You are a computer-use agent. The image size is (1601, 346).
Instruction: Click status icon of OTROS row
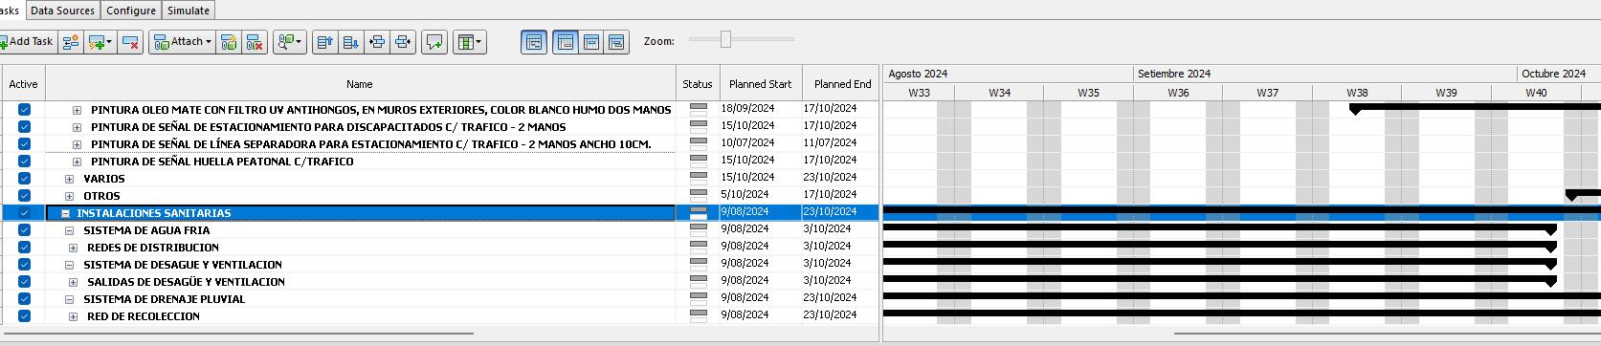click(x=699, y=196)
